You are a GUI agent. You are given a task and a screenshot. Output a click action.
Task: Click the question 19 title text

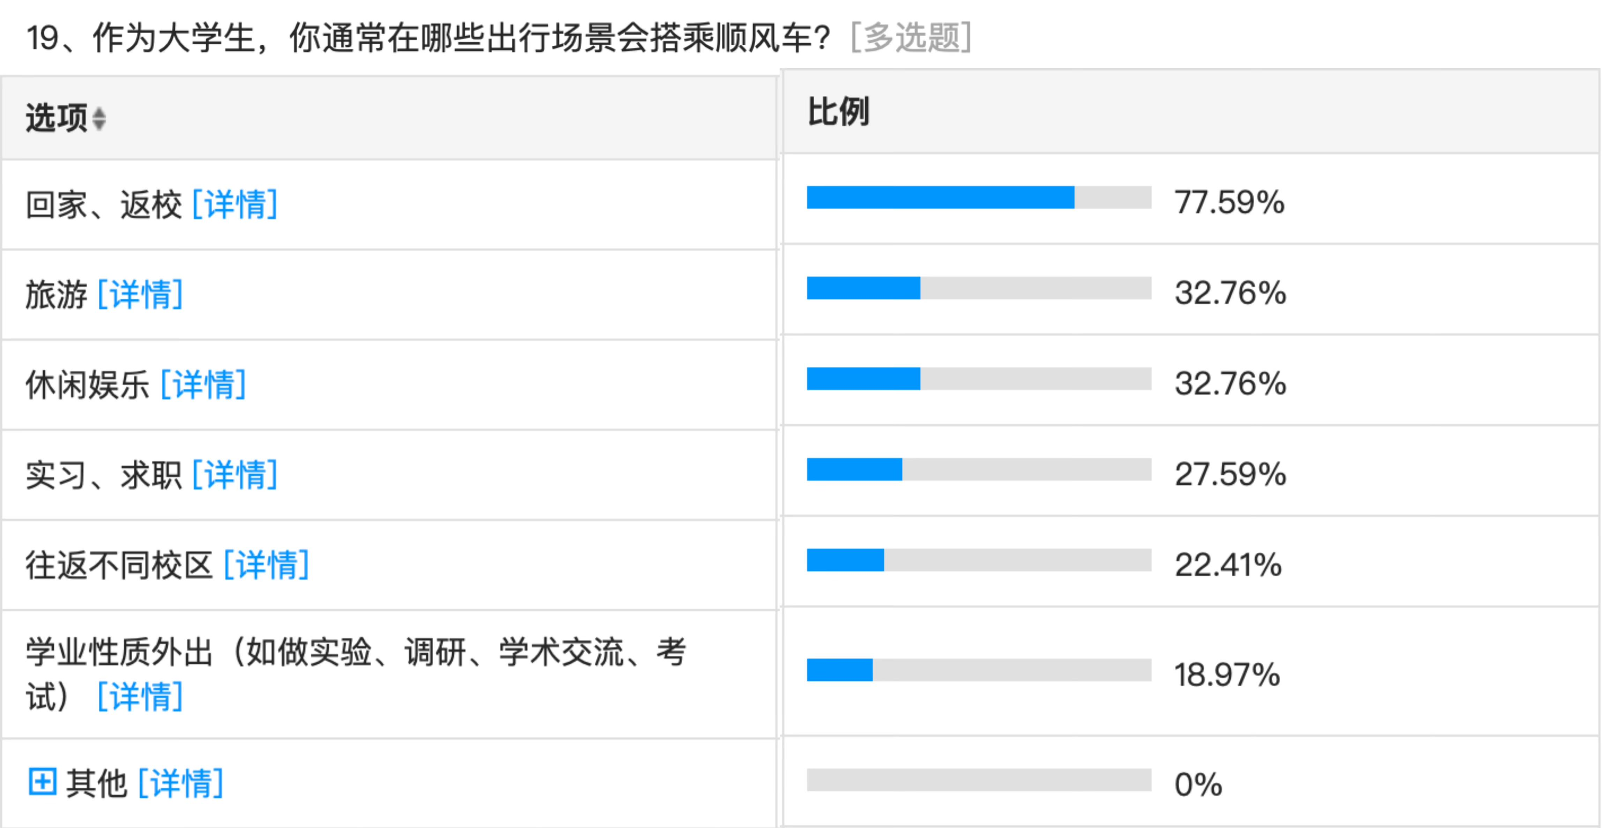pos(429,38)
